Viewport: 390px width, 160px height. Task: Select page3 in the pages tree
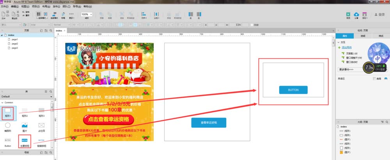pos(15,48)
